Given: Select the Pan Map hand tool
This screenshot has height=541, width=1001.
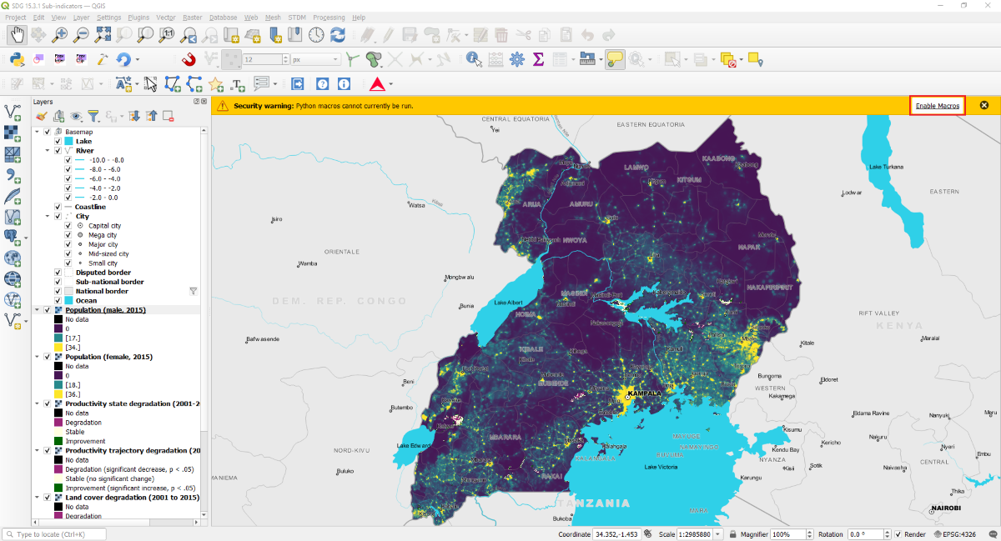Looking at the screenshot, I should coord(17,35).
